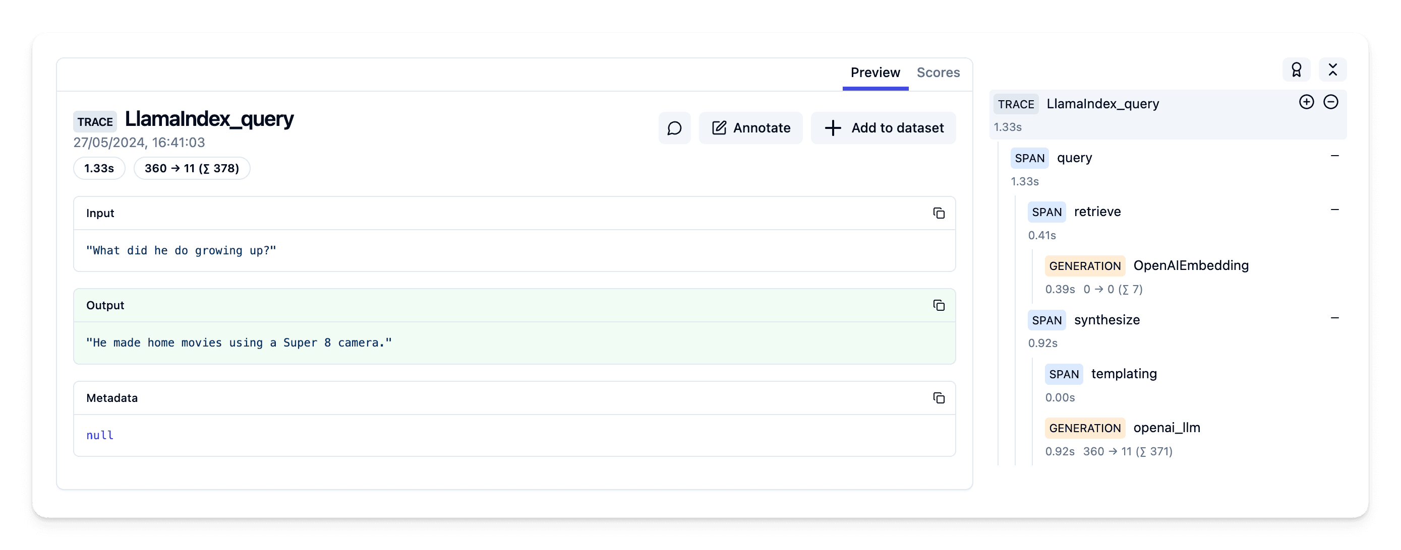Open the comment bubble icon
The image size is (1401, 550).
coord(674,128)
